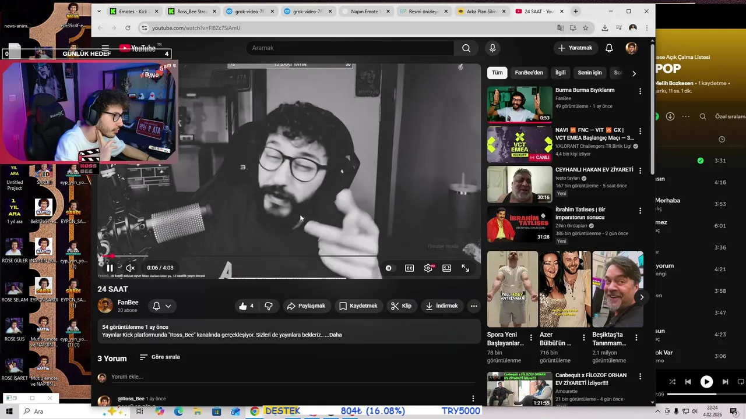Enter fullscreen in the video player
The image size is (746, 419).
[466, 268]
